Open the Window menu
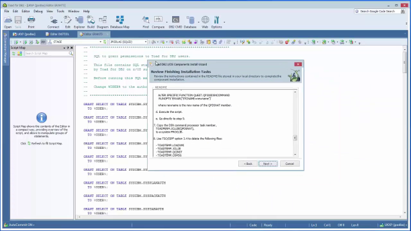The height and width of the screenshot is (231, 411). point(74,12)
